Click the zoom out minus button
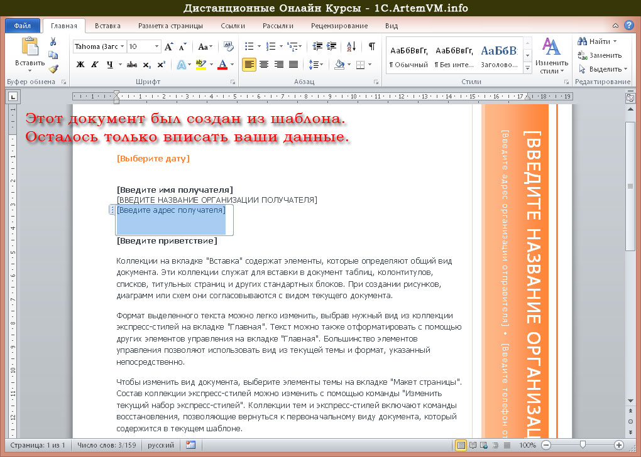The width and height of the screenshot is (641, 457). click(x=546, y=445)
